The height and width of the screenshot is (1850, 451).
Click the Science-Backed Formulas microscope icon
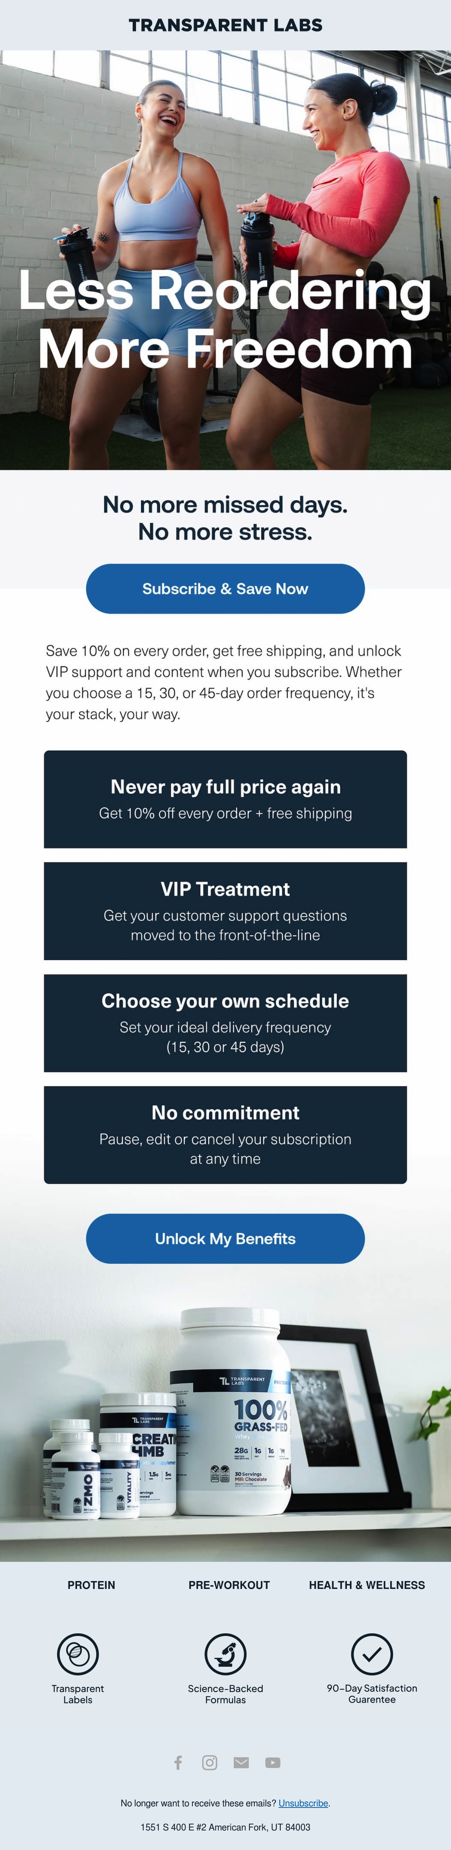225,1654
